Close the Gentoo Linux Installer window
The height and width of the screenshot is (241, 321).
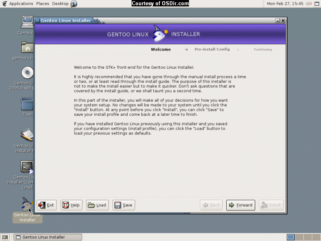coord(283,20)
